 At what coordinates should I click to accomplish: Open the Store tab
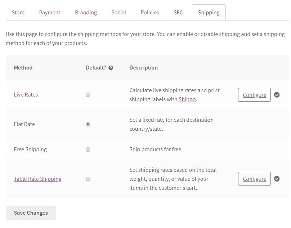(x=18, y=13)
